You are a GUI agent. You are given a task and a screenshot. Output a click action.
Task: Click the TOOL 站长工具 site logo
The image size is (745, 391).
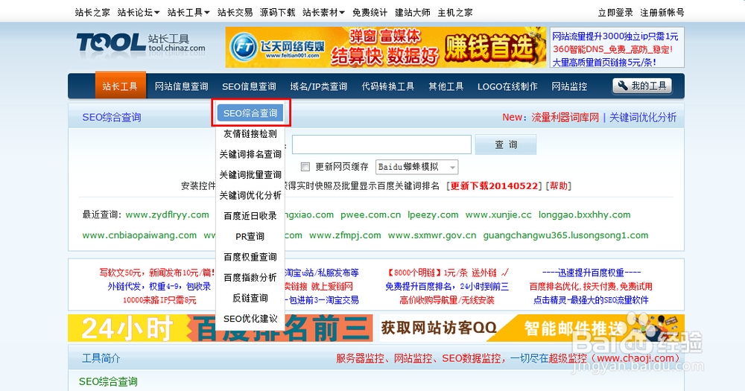coord(141,42)
